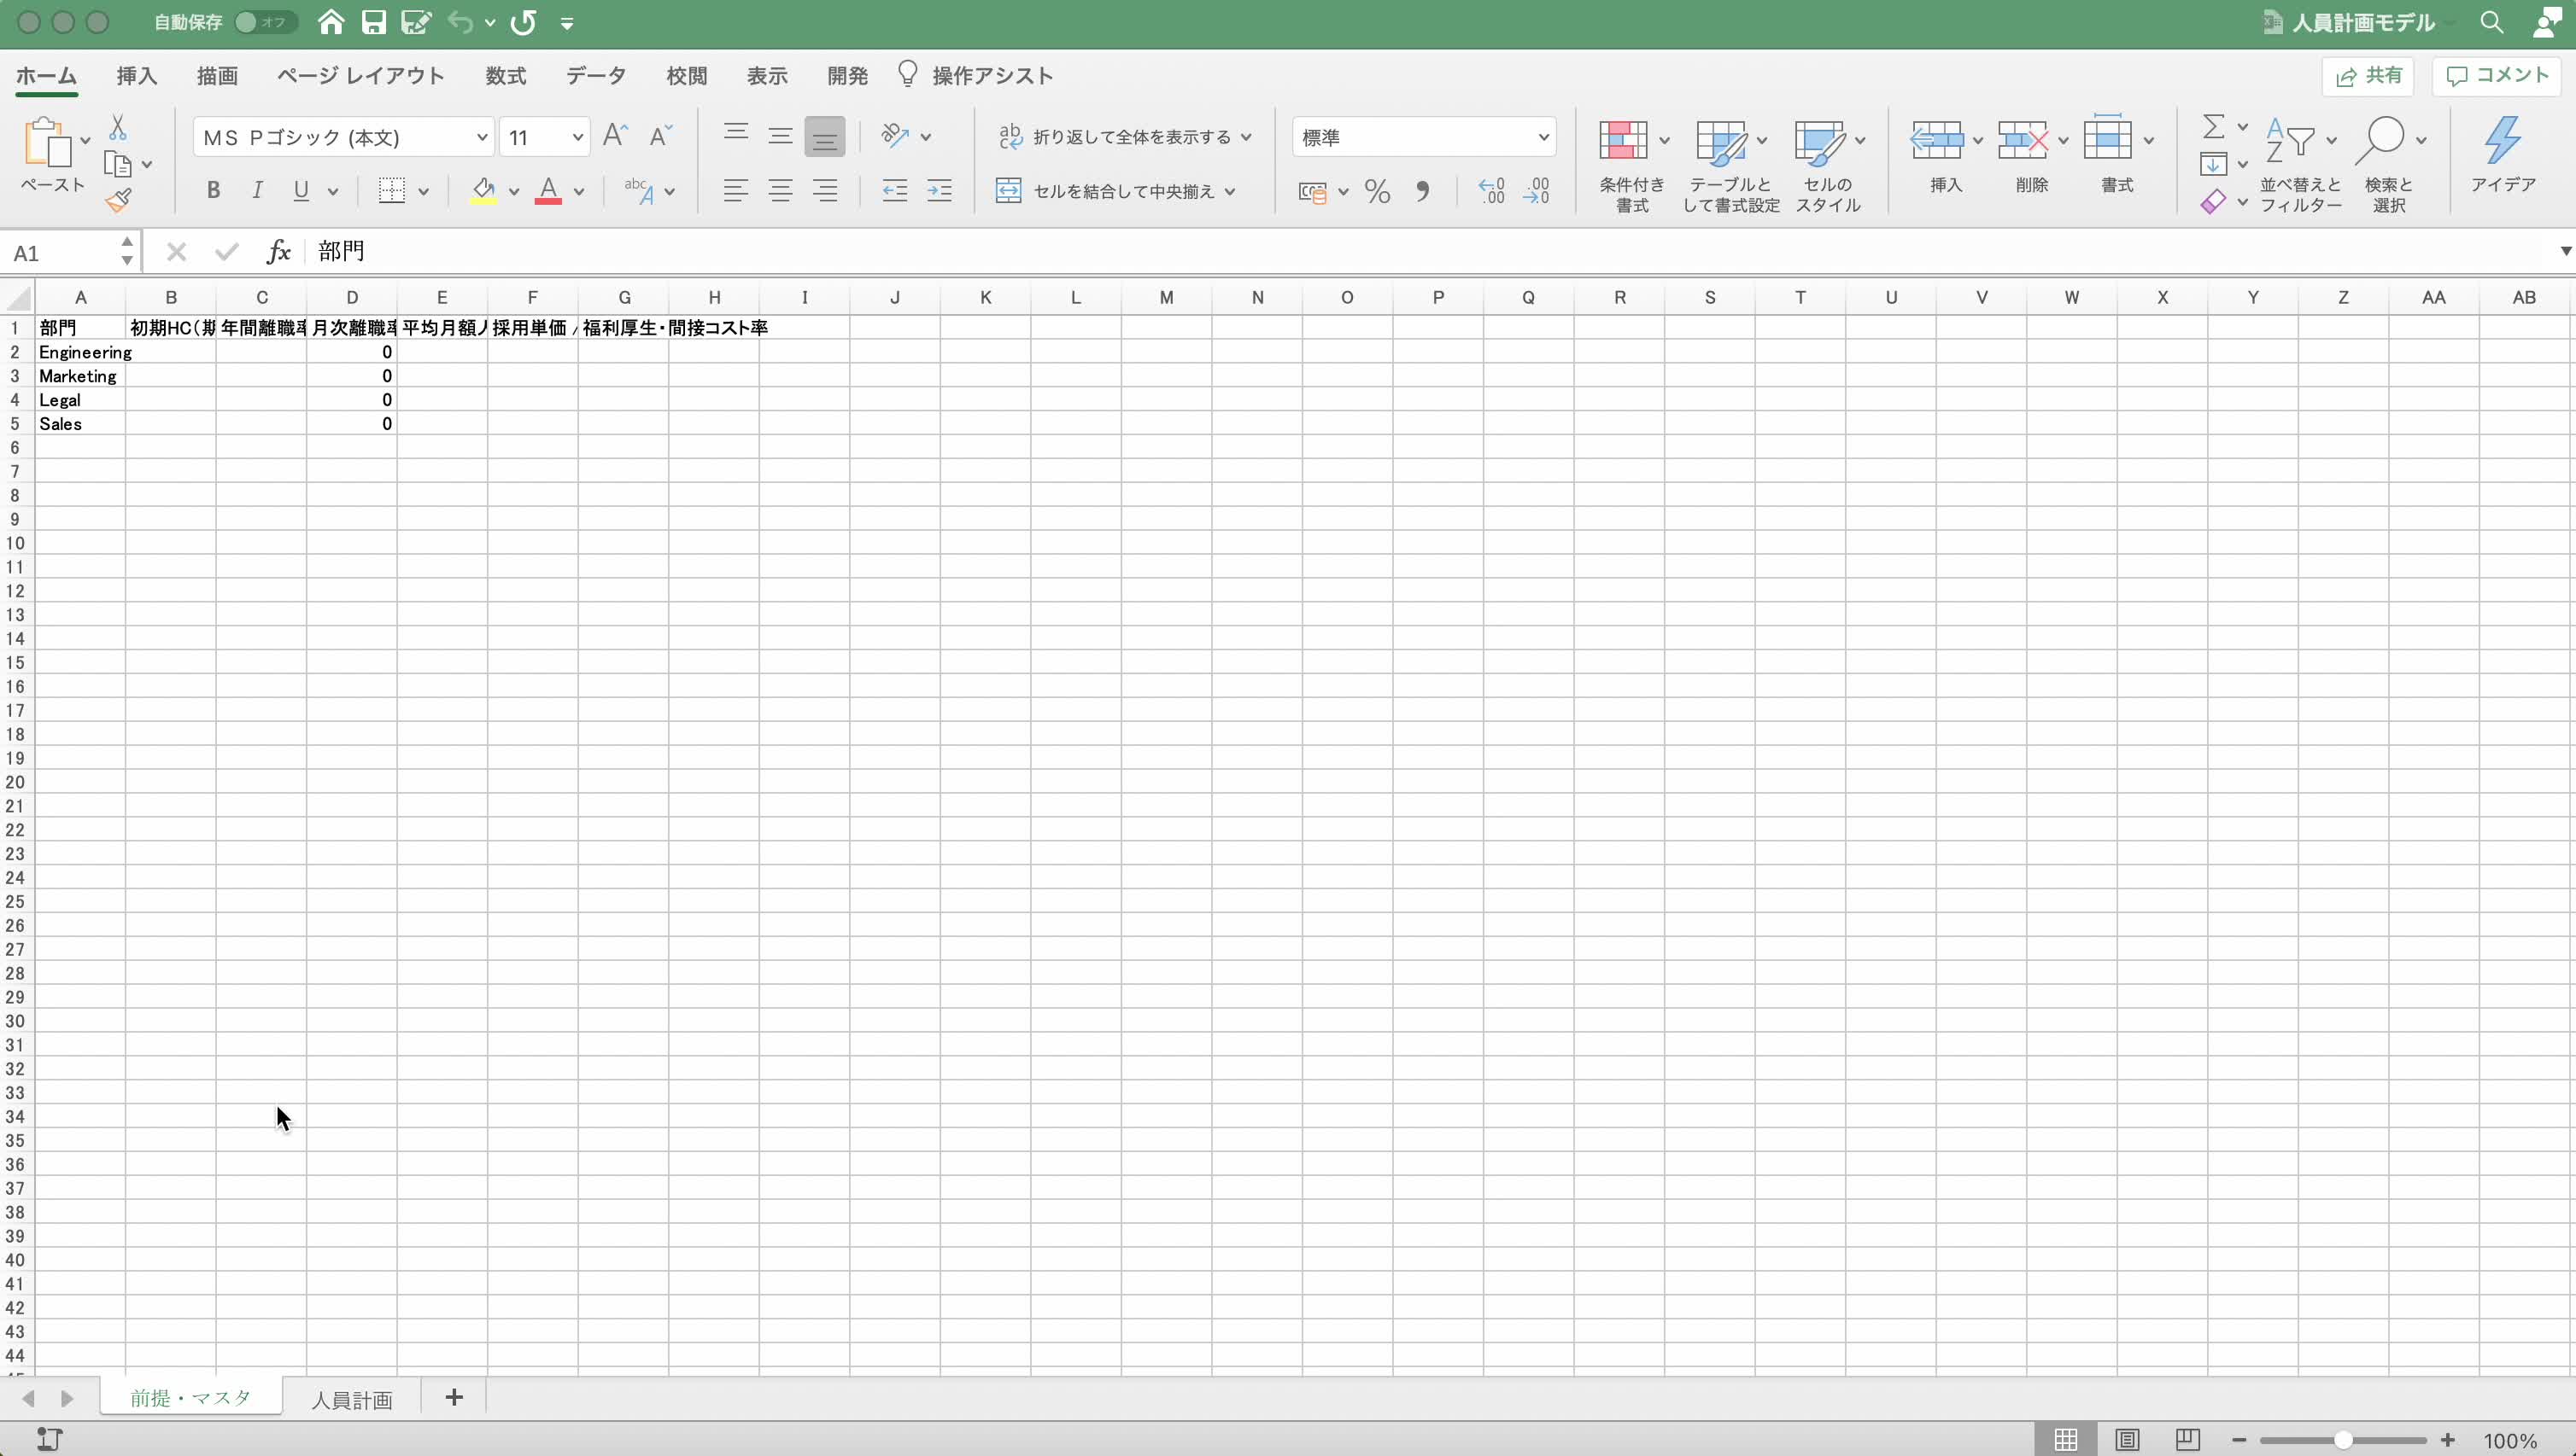Toggle italic formatting
The height and width of the screenshot is (1456, 2576).
click(x=257, y=189)
